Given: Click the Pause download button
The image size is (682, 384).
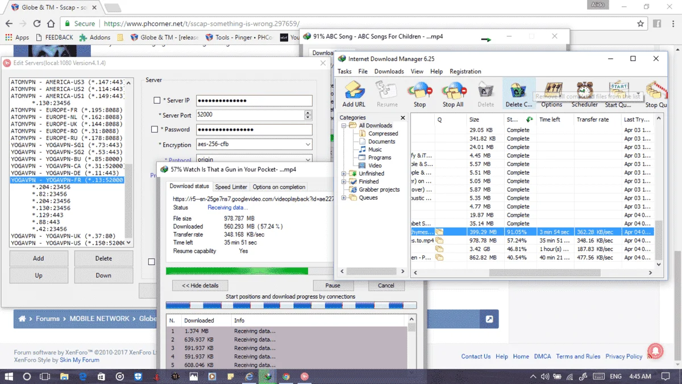Looking at the screenshot, I should [333, 286].
